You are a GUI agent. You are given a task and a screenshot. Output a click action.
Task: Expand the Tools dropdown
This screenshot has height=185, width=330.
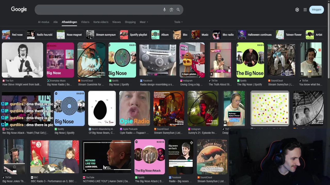(178, 22)
